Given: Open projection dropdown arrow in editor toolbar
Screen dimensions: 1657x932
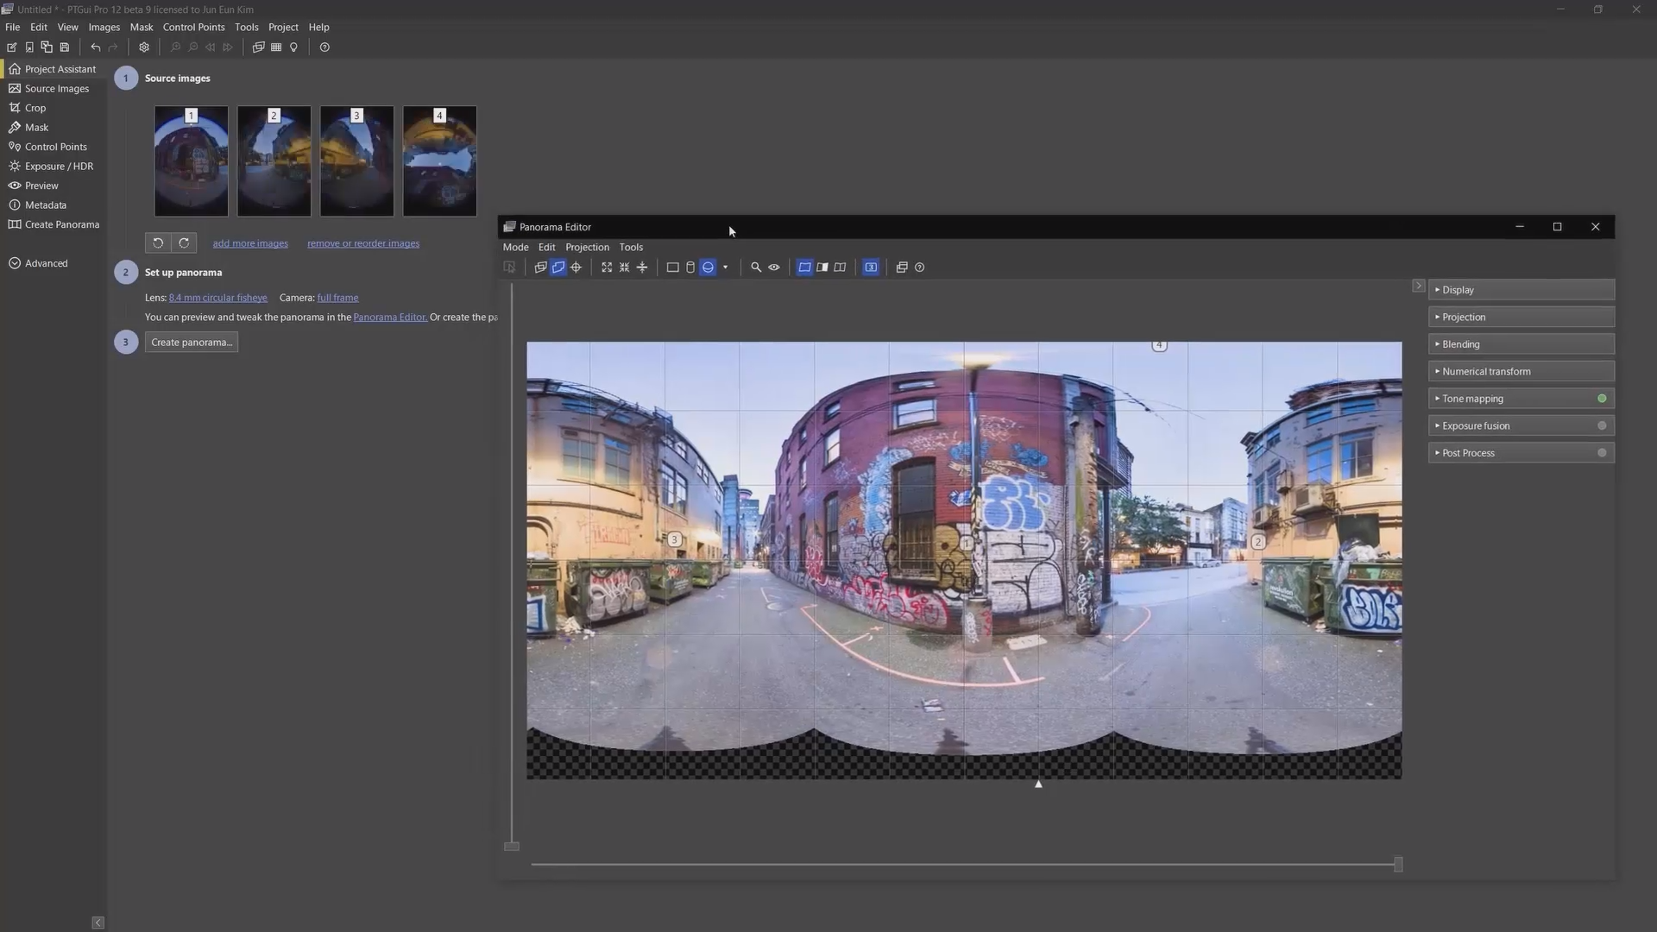Looking at the screenshot, I should [725, 268].
